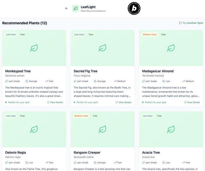This screenshot has height=171, width=205.
Task: Click scientific name Terminalia mantaly
Action: [153, 76]
